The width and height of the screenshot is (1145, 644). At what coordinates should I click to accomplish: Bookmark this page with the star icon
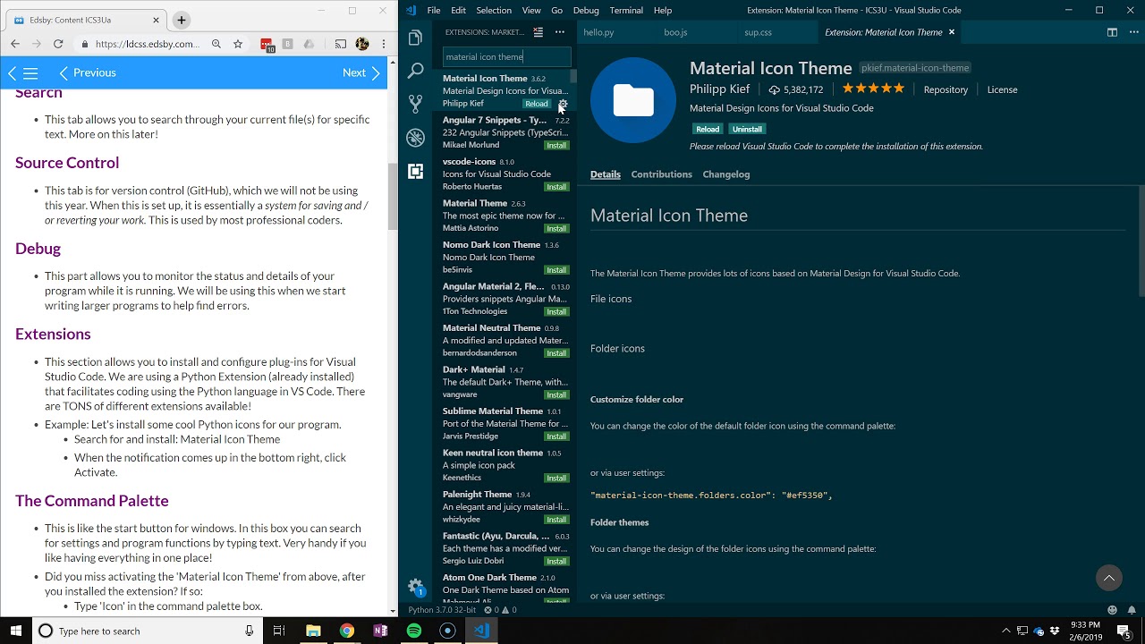click(x=238, y=44)
